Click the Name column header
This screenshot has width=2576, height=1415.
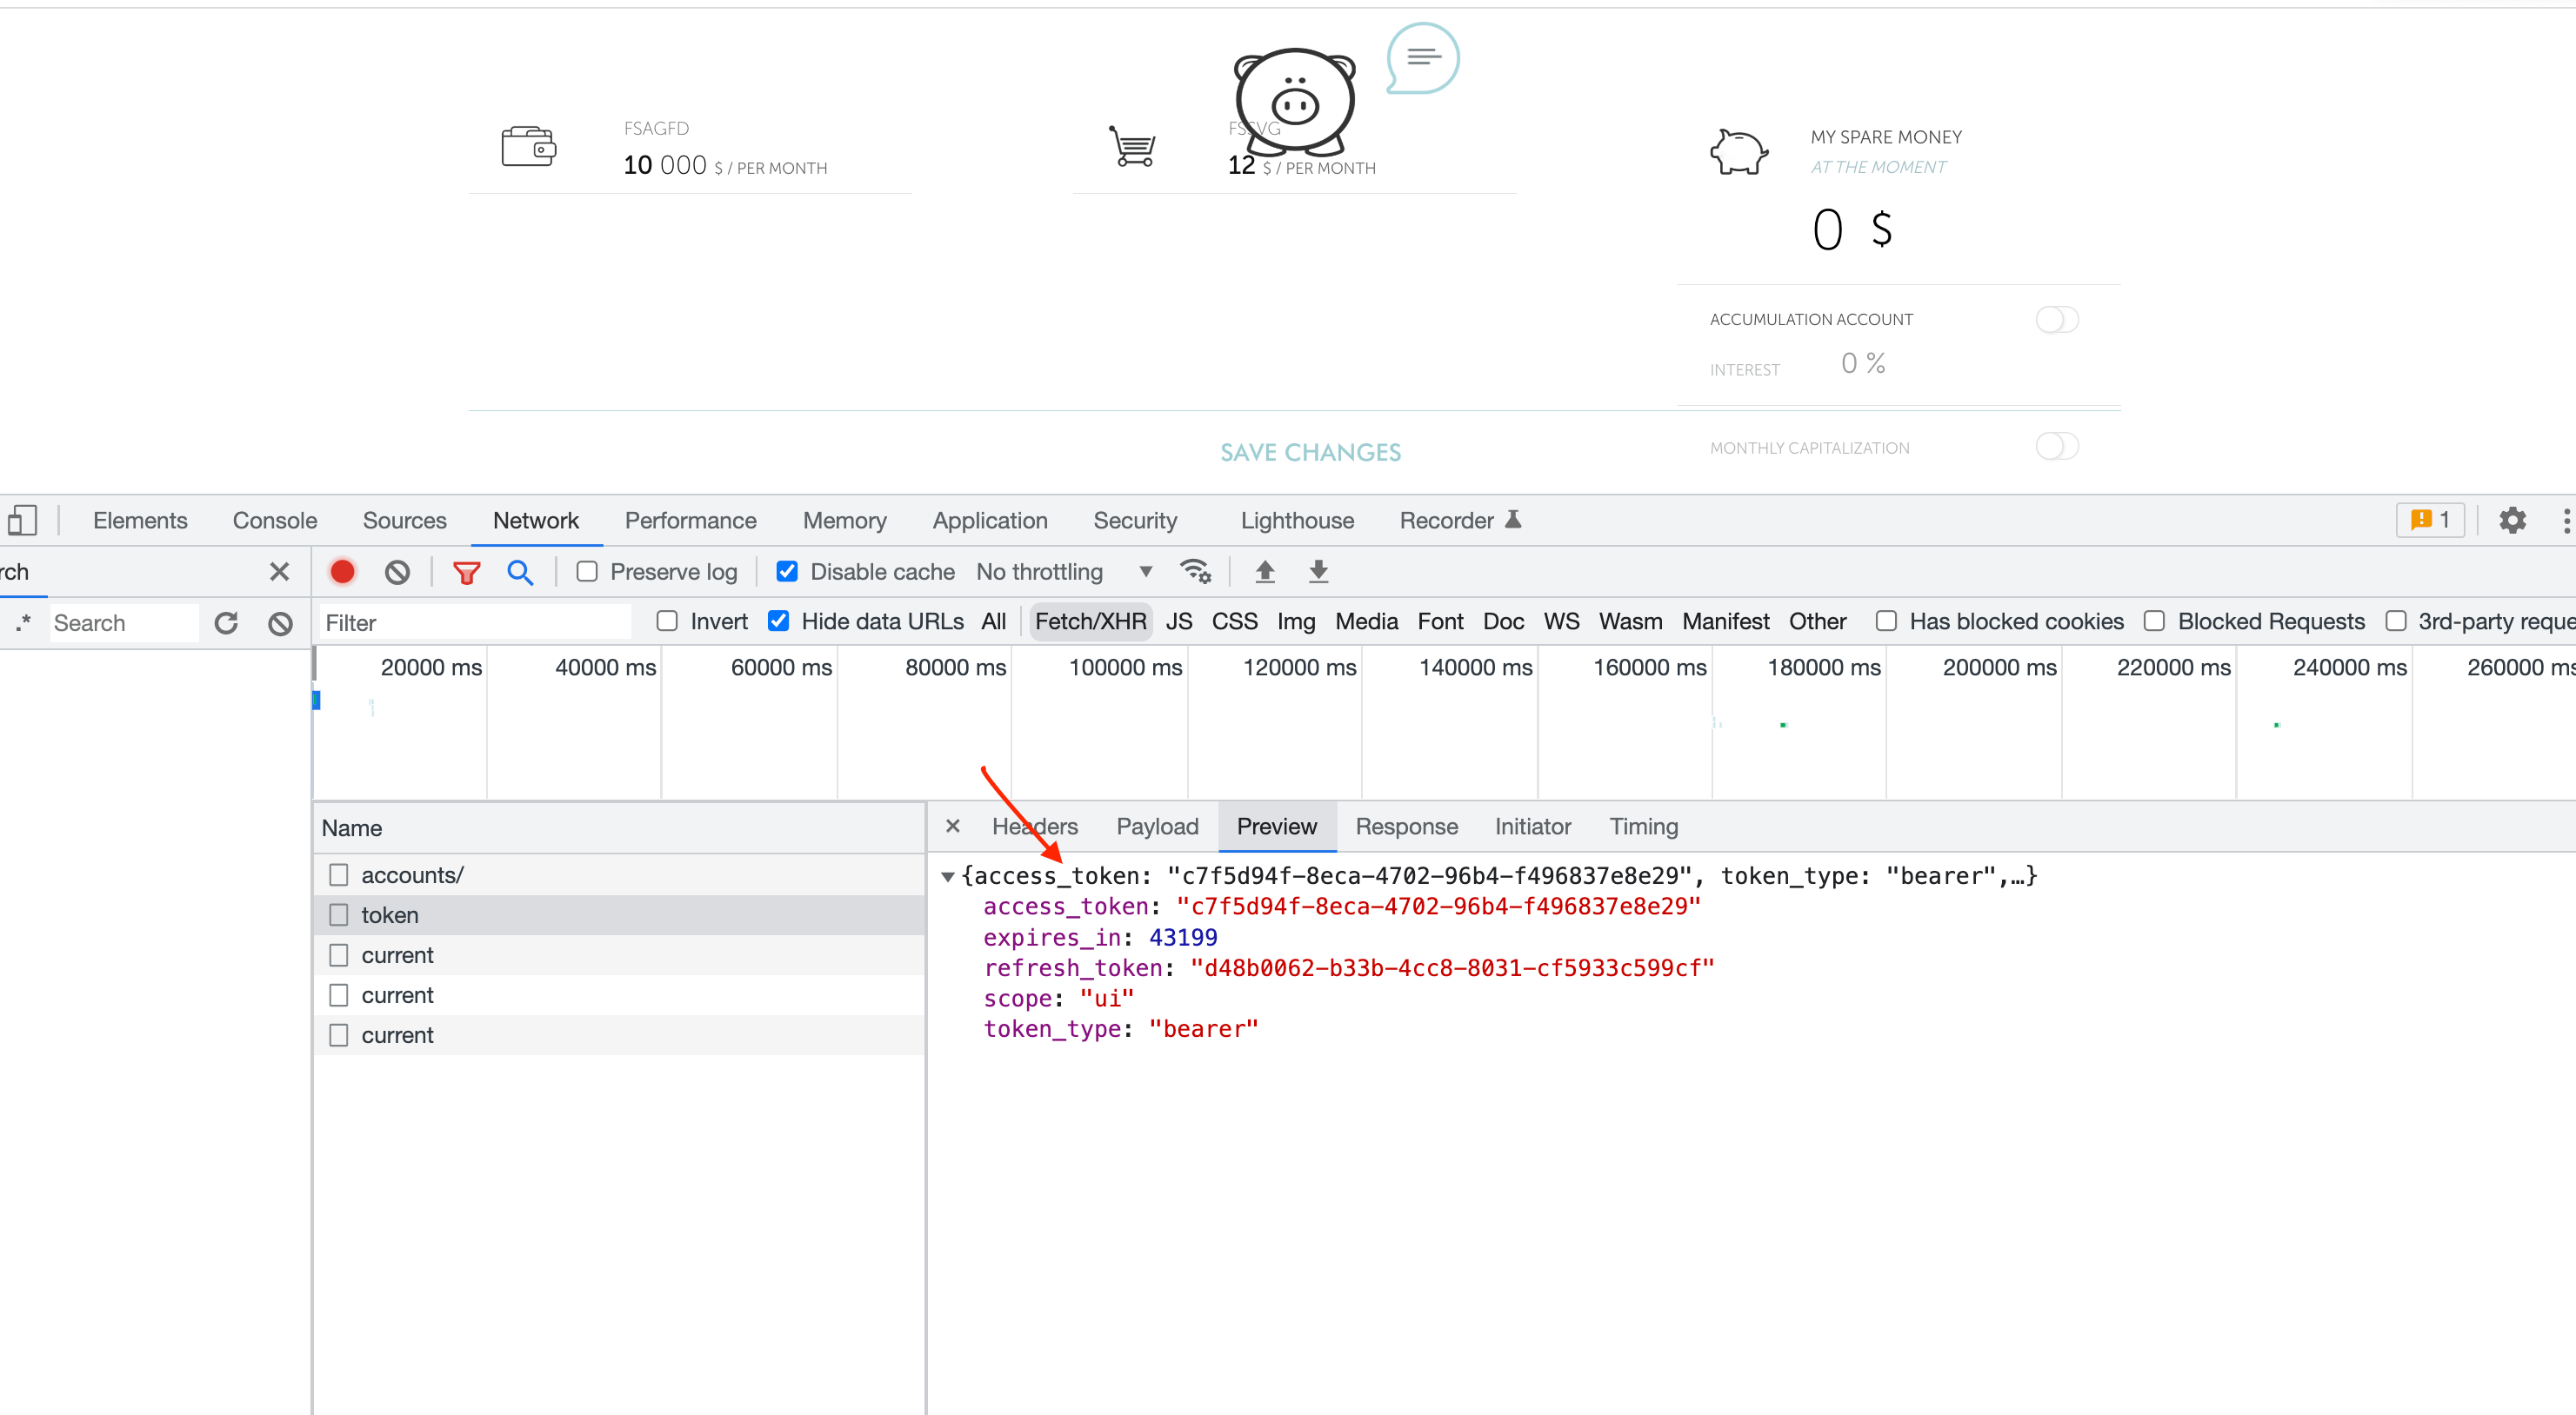pos(619,828)
